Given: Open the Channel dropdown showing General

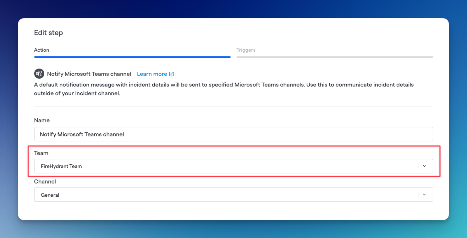Looking at the screenshot, I should (233, 194).
